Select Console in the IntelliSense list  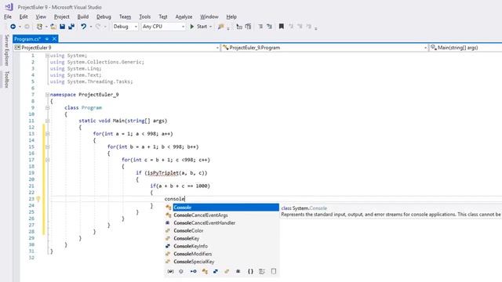226,208
